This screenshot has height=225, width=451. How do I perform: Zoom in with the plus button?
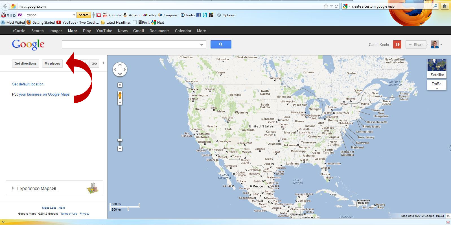(x=120, y=103)
